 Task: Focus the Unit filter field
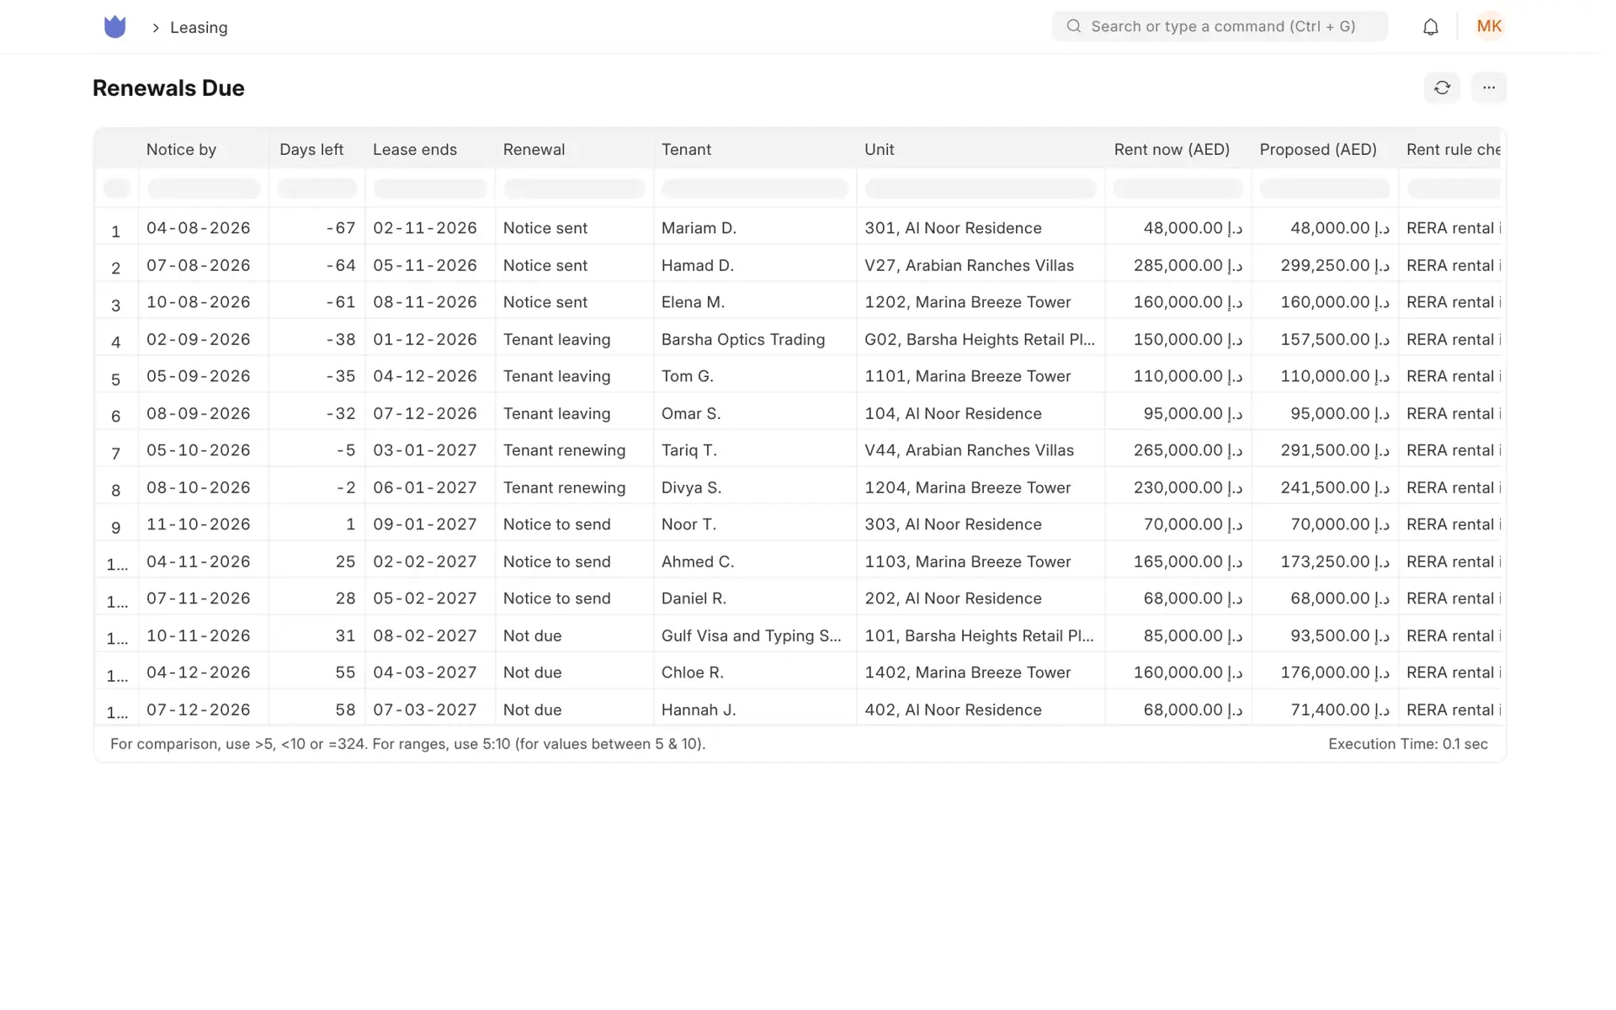click(981, 189)
